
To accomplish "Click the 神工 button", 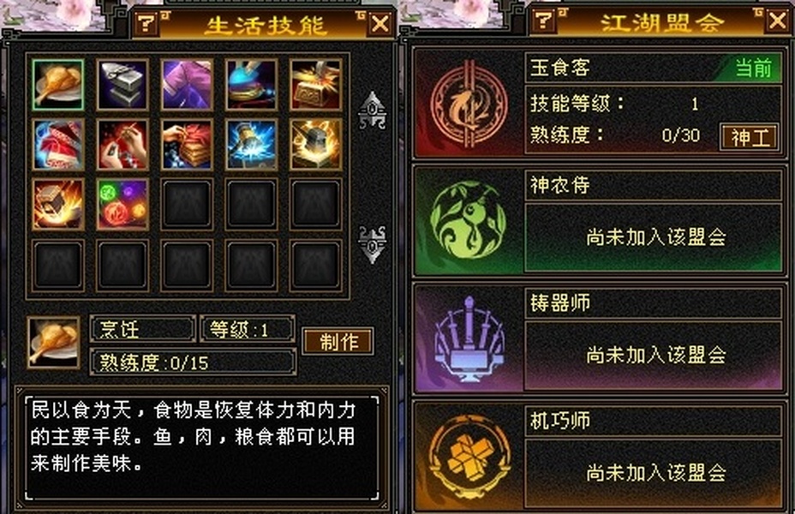I will pos(750,136).
